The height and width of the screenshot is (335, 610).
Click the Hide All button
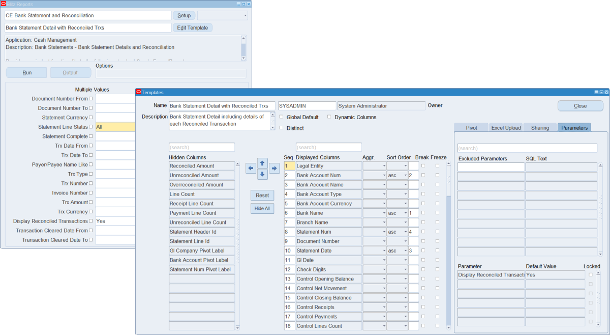pyautogui.click(x=262, y=208)
